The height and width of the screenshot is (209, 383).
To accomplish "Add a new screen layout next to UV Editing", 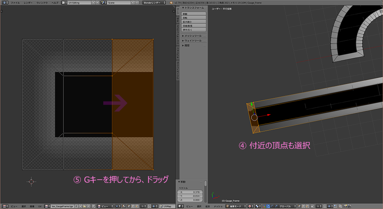I will (93, 3).
